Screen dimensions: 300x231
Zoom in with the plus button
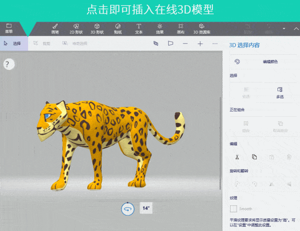pyautogui.click(x=200, y=44)
